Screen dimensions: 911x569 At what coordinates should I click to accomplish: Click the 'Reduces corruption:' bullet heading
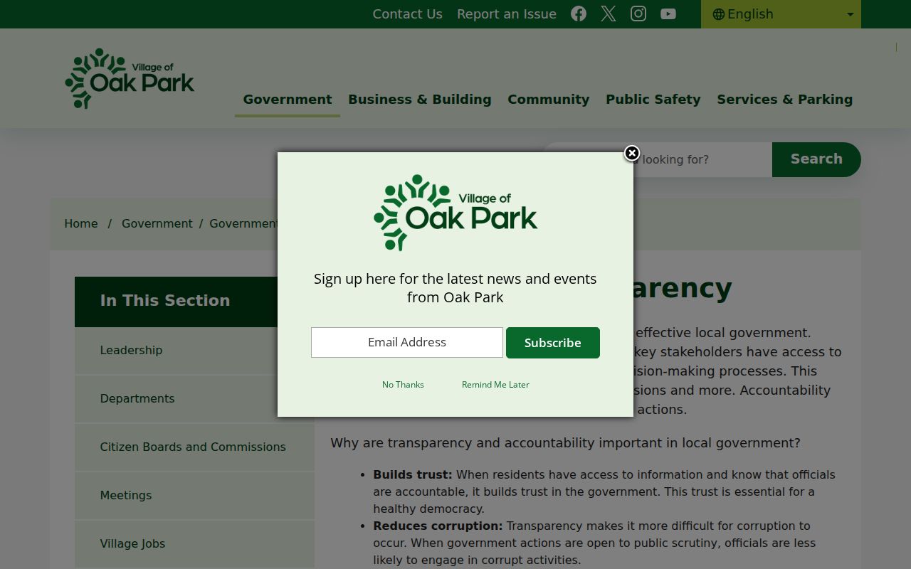[x=438, y=526]
